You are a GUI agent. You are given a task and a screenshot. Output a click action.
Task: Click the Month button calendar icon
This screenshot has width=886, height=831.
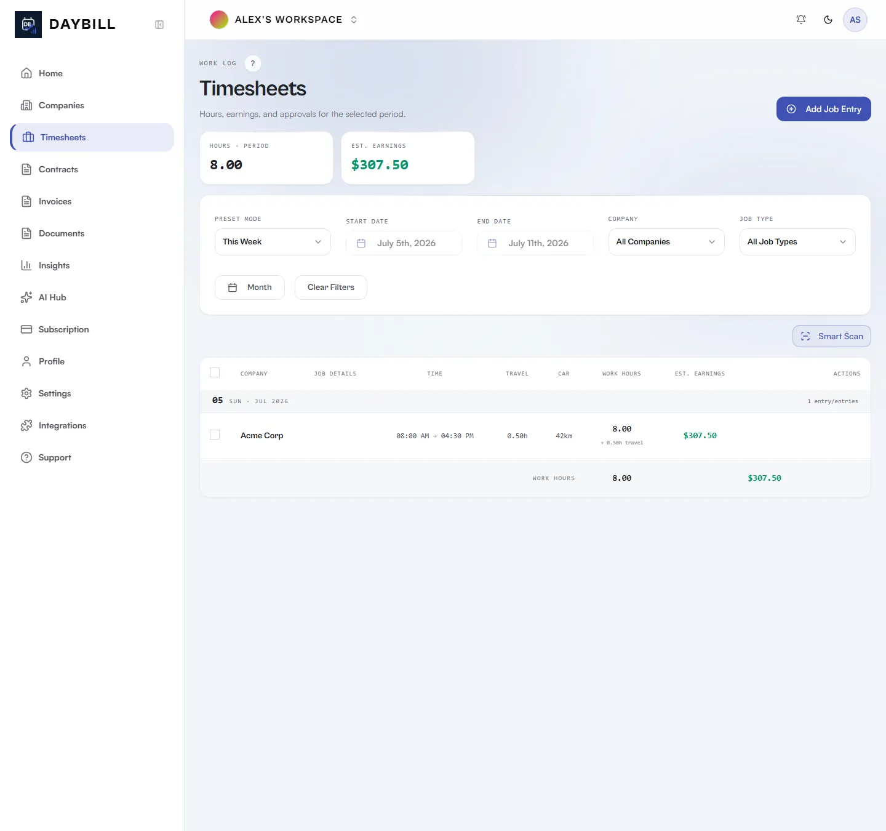(233, 287)
